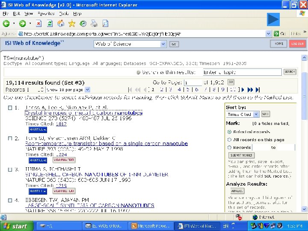
Task: Click the SORT button
Action: (x=265, y=114)
